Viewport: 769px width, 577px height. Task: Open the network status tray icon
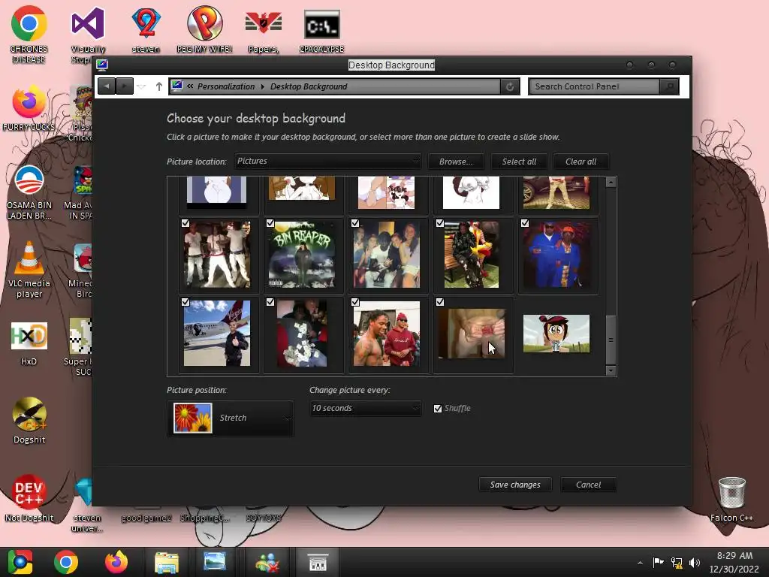pyautogui.click(x=677, y=563)
